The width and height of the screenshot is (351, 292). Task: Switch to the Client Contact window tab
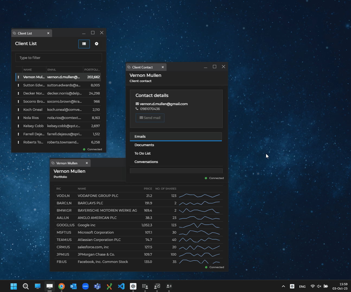tap(143, 67)
